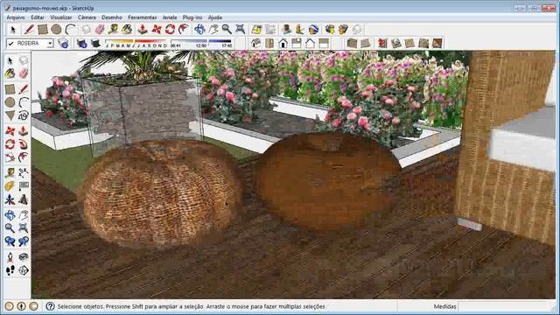Click the checkmark beside ROSEIRA layer

coord(10,44)
